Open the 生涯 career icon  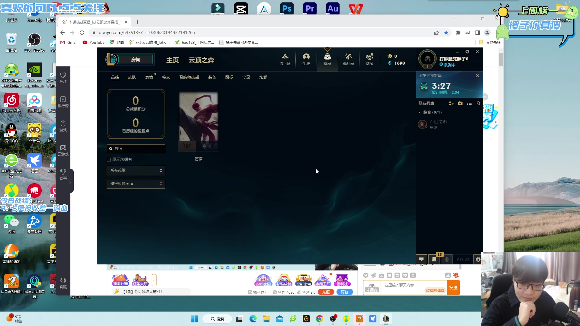[x=306, y=59]
